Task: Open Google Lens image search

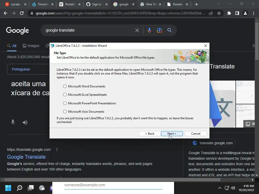Action: [159, 30]
